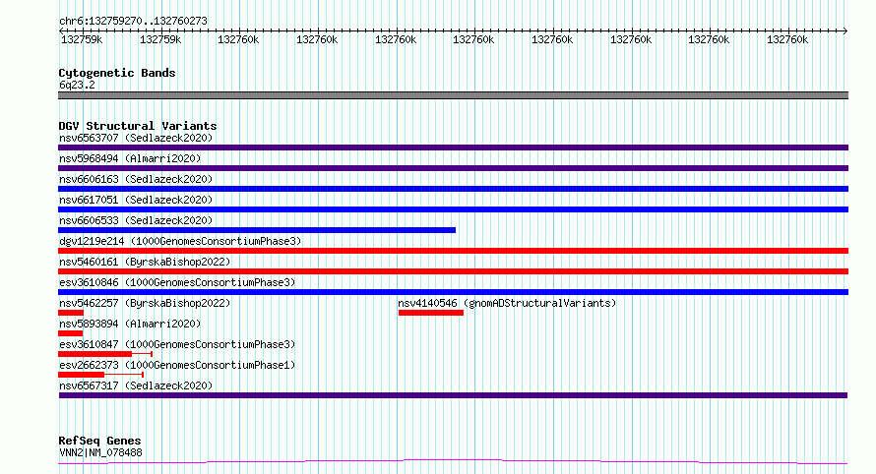The image size is (876, 474).
Task: Select the short nsv5462257 red bar
Action: 71,313
